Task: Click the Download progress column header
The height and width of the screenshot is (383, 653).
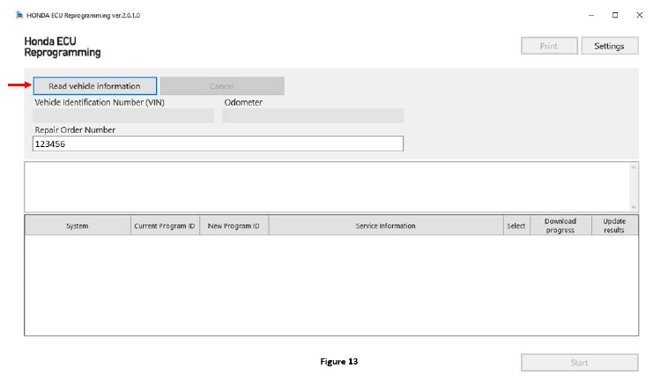Action: (x=560, y=225)
